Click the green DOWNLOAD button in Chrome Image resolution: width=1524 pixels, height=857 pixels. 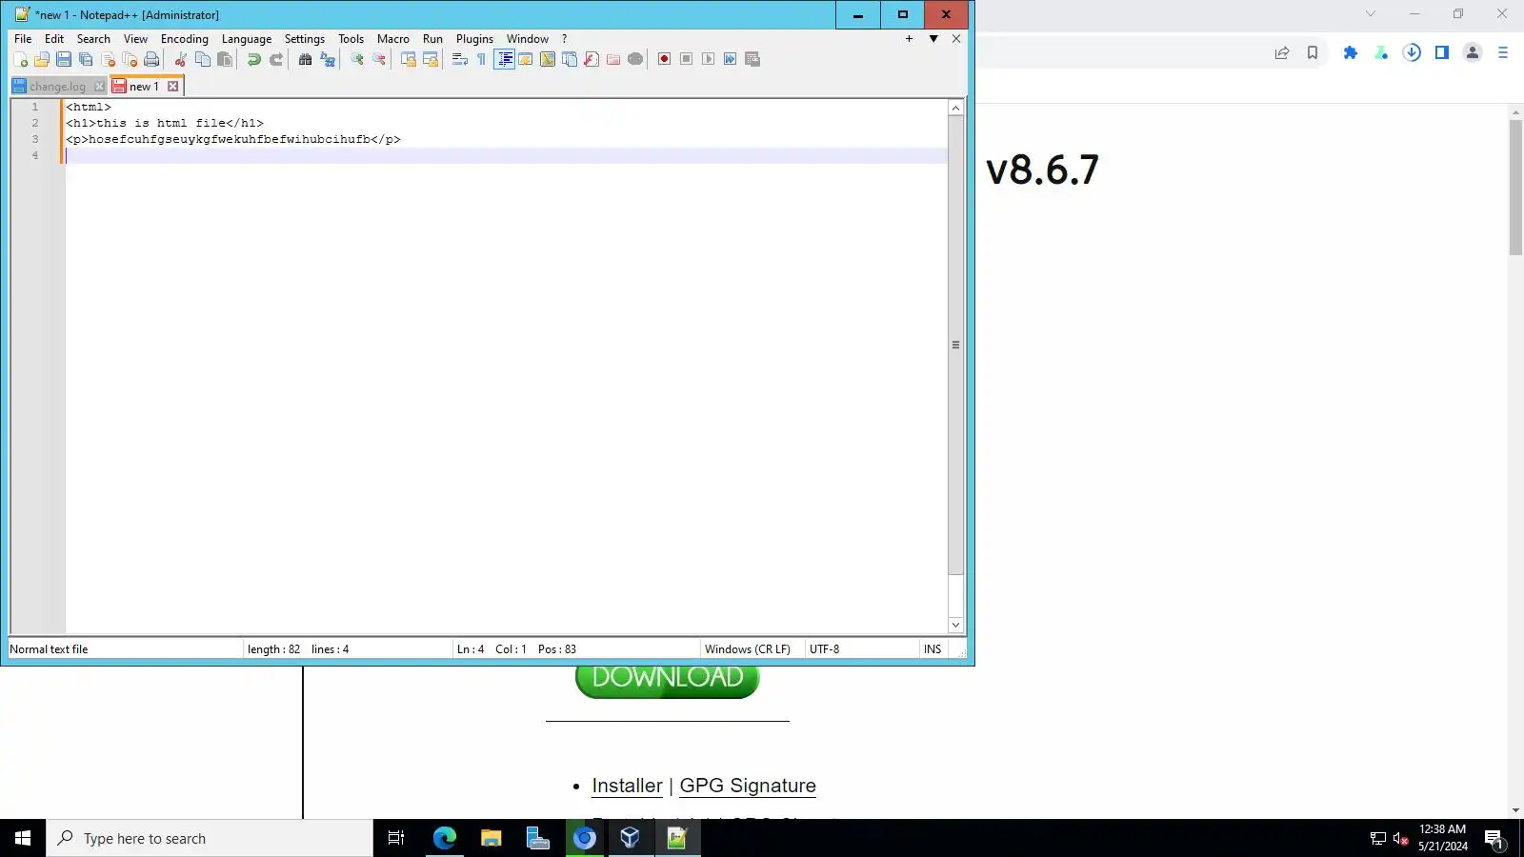pyautogui.click(x=668, y=678)
